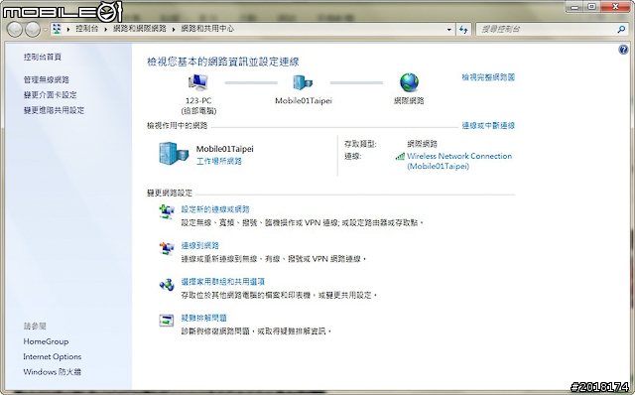Open Wireless Network Connection (Mobile01Taipei) status

click(459, 161)
